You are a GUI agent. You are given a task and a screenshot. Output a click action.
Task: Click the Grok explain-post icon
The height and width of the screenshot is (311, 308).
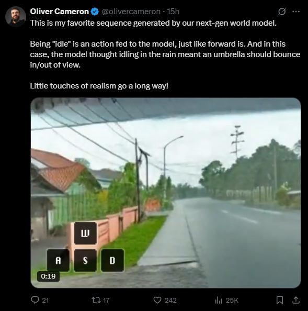coord(282,12)
